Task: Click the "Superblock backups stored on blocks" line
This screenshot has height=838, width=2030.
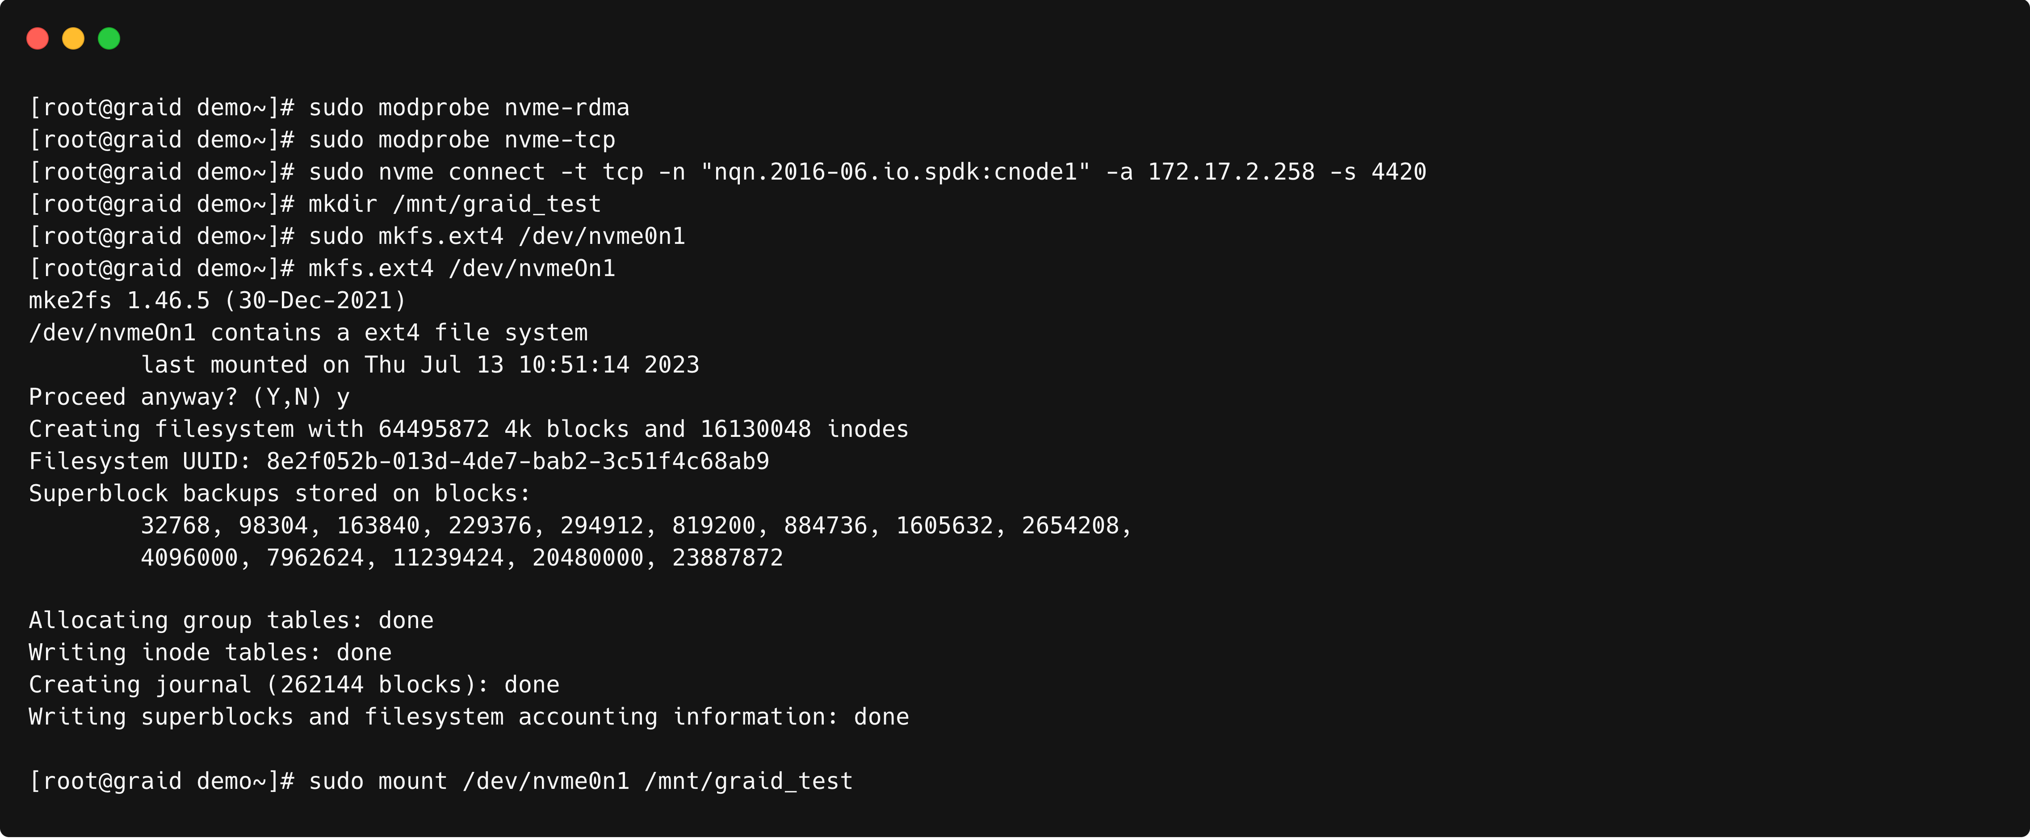Action: [x=280, y=494]
